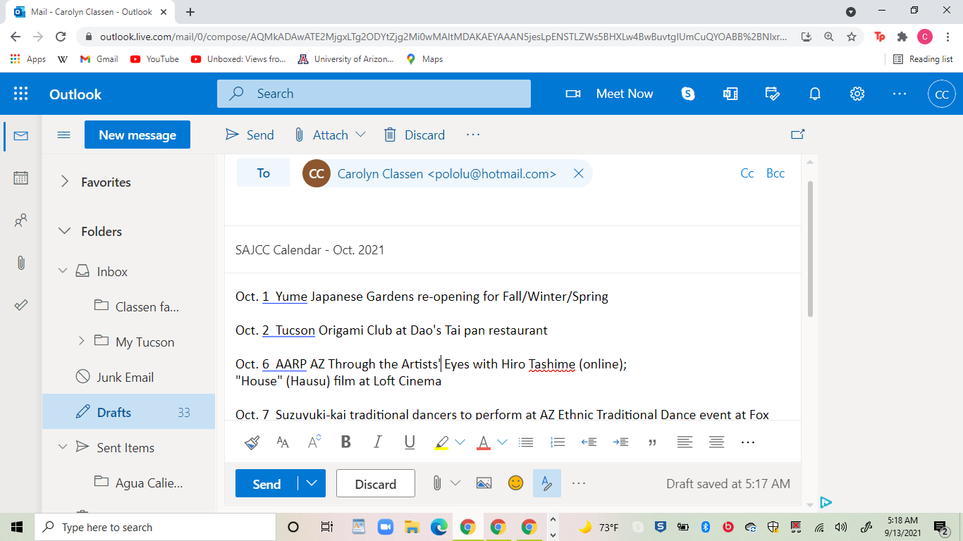
Task: Open the Skype icon in header
Action: pos(688,94)
